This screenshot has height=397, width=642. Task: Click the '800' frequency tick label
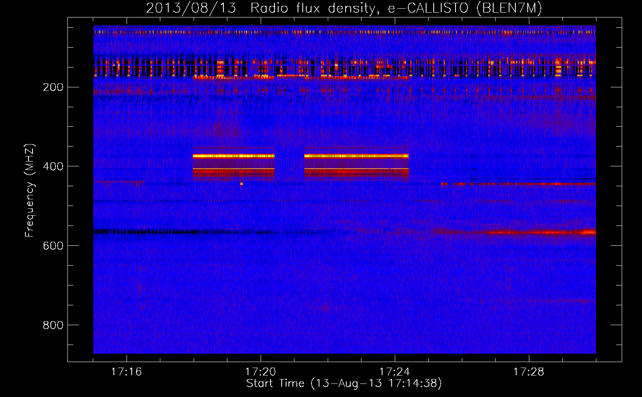click(x=53, y=325)
